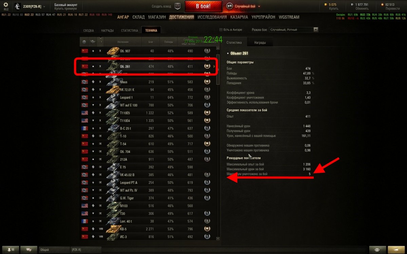
Task: Open the 'Случайный бой' battle type dropdown
Action: pyautogui.click(x=248, y=6)
